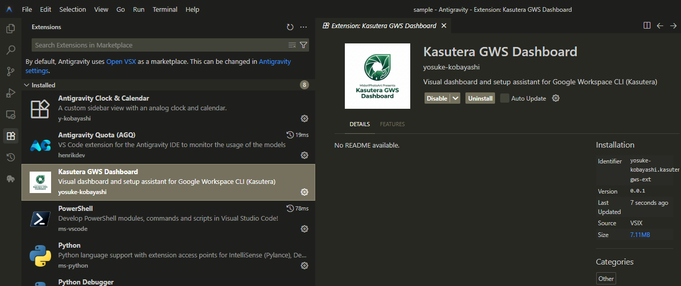This screenshot has height=286, width=681.
Task: Select the Python Debugger extension row
Action: (x=169, y=280)
